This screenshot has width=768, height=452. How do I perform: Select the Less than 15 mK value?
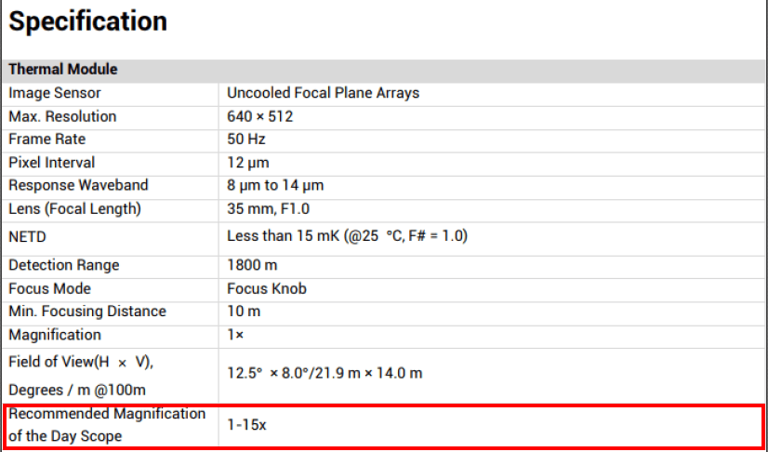347,236
